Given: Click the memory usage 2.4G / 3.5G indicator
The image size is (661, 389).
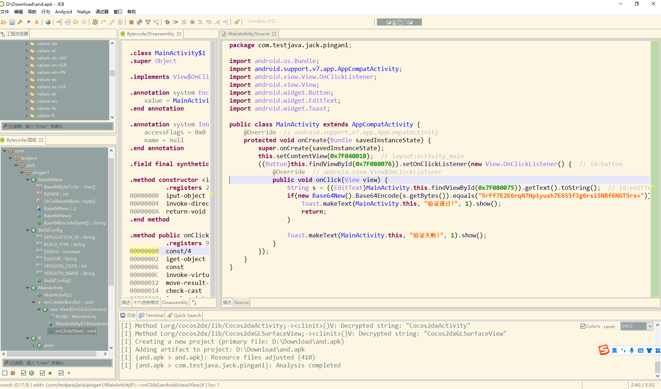Looking at the screenshot, I should coord(643,385).
